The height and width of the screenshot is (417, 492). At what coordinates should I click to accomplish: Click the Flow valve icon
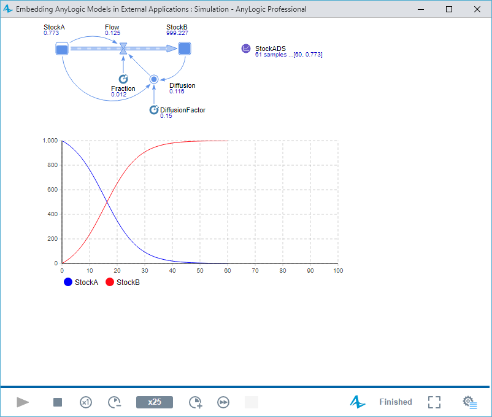pyautogui.click(x=123, y=49)
